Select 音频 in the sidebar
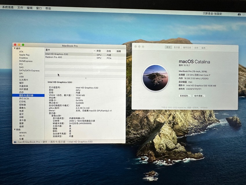 pos(21,126)
